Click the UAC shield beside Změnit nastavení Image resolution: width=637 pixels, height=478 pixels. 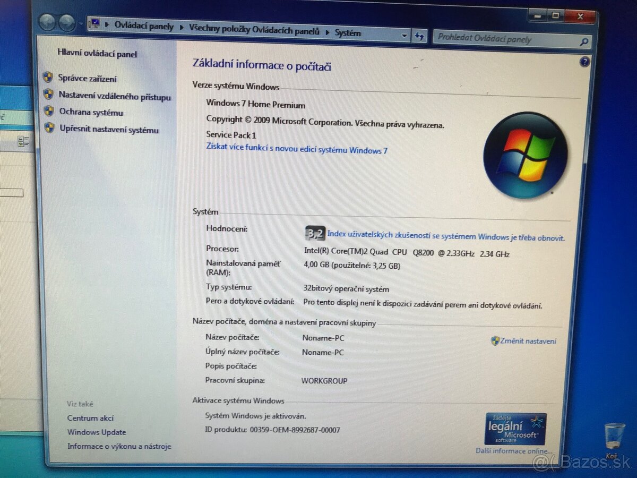pos(494,340)
